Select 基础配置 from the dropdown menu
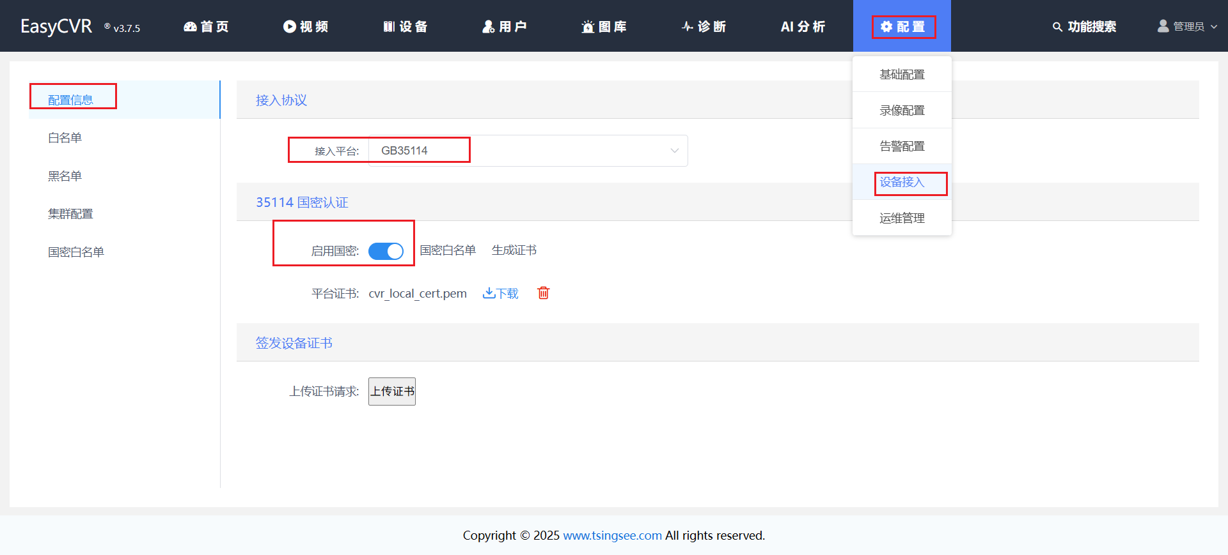Image resolution: width=1228 pixels, height=555 pixels. point(902,74)
